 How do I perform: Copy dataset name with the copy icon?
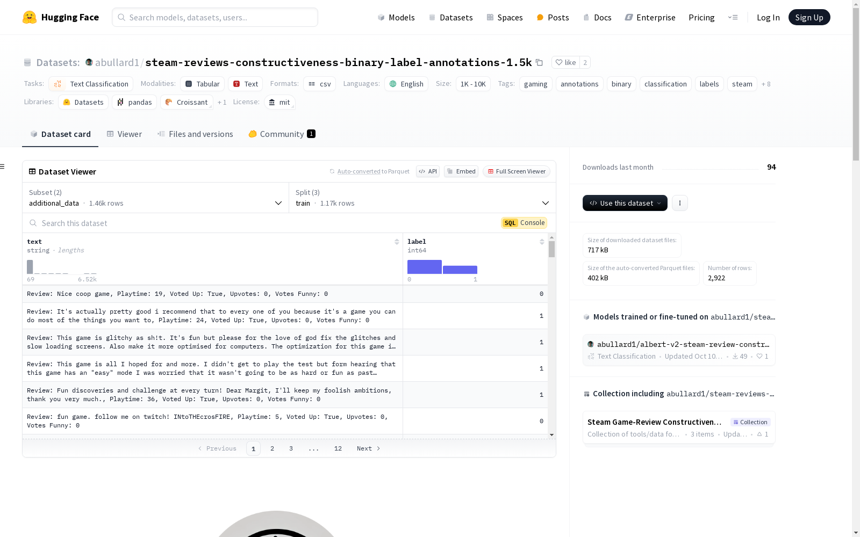pos(539,62)
